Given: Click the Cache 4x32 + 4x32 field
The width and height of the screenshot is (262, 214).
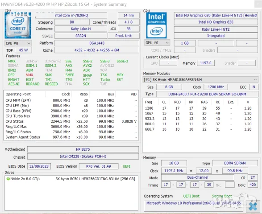Looking at the screenshot, I should click(x=97, y=50).
